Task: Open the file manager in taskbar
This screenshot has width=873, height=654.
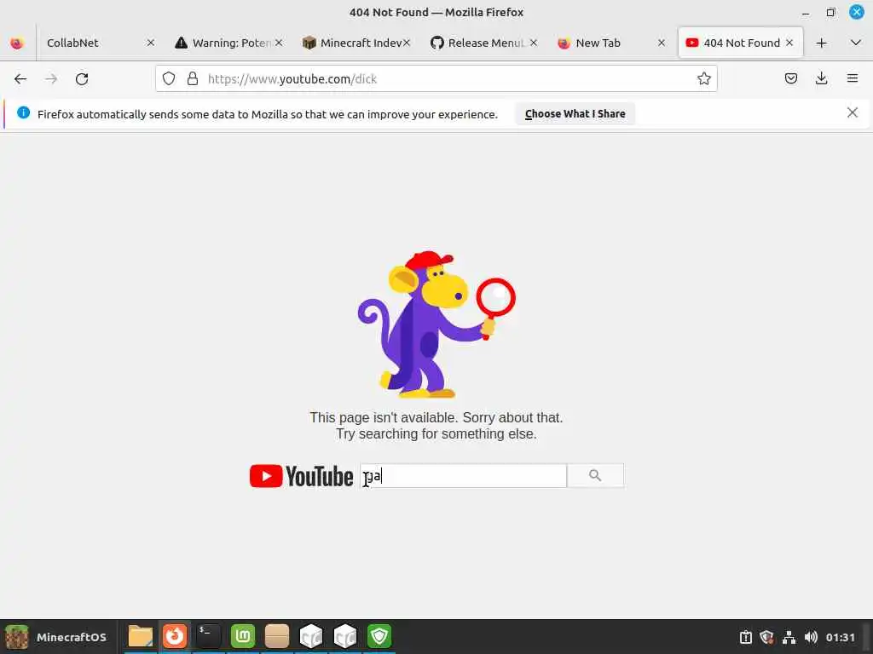Action: click(141, 636)
